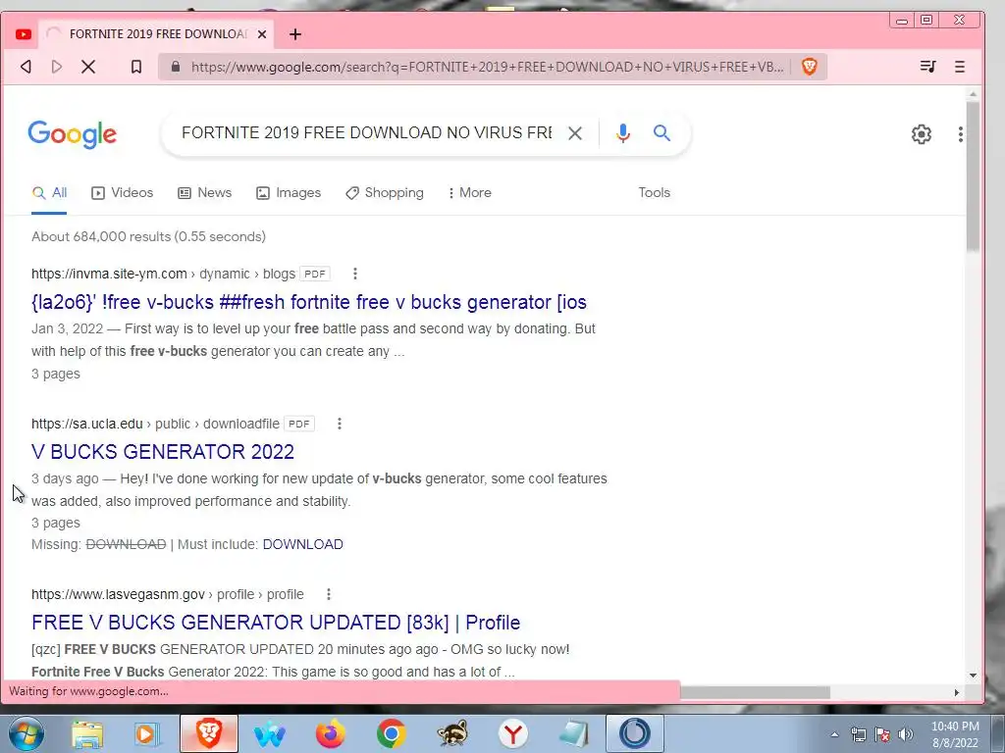Image resolution: width=1005 pixels, height=753 pixels.
Task: Open Windows Explorer from the taskbar
Action: click(87, 734)
